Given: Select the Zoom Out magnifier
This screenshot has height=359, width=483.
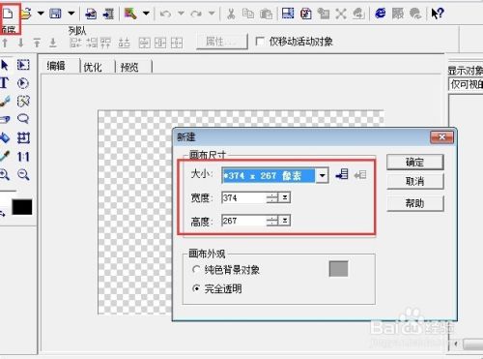Looking at the screenshot, I should [23, 174].
